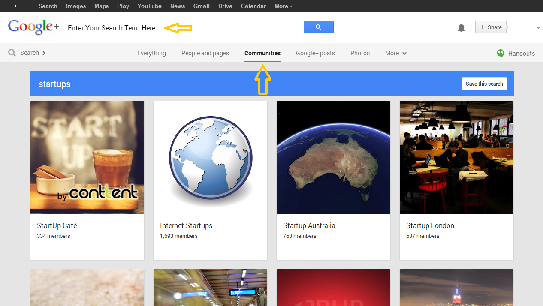Image resolution: width=543 pixels, height=306 pixels.
Task: Open Drive in the black bar
Action: point(225,6)
